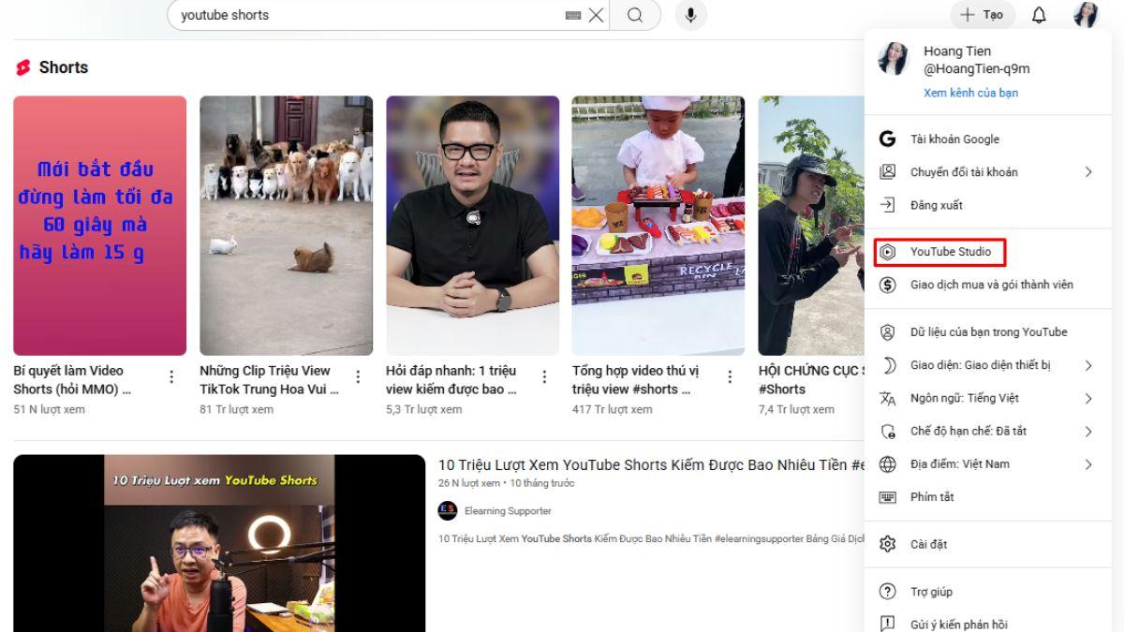Screen dimensions: 1124x632
Task: Click the '26 N lượt xem • 10 tháng trước' line
Action: pyautogui.click(x=507, y=483)
